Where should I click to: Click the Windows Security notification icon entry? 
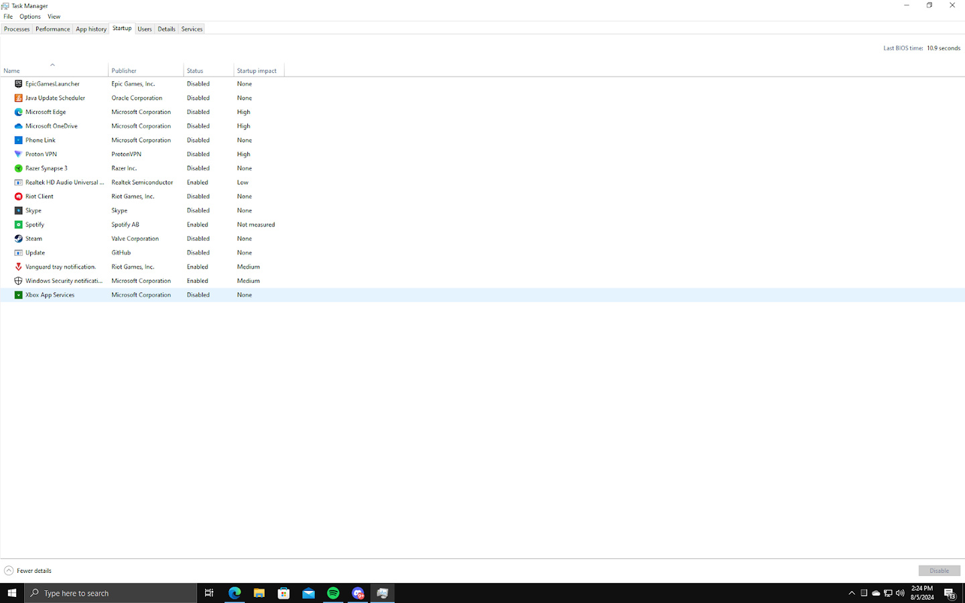17,280
